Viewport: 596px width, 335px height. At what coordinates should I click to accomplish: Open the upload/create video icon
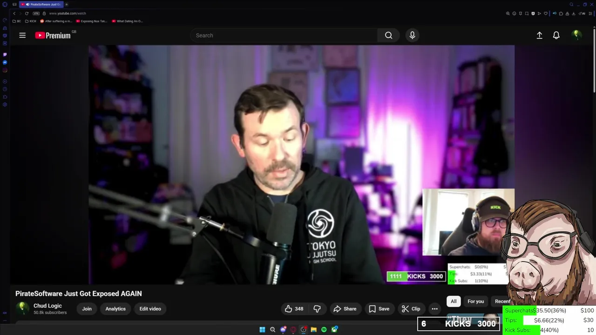coord(539,35)
